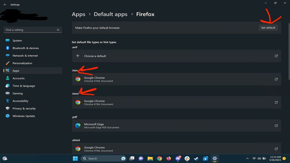The width and height of the screenshot is (290, 163).
Task: Open Discord from the taskbar
Action: tap(178, 158)
